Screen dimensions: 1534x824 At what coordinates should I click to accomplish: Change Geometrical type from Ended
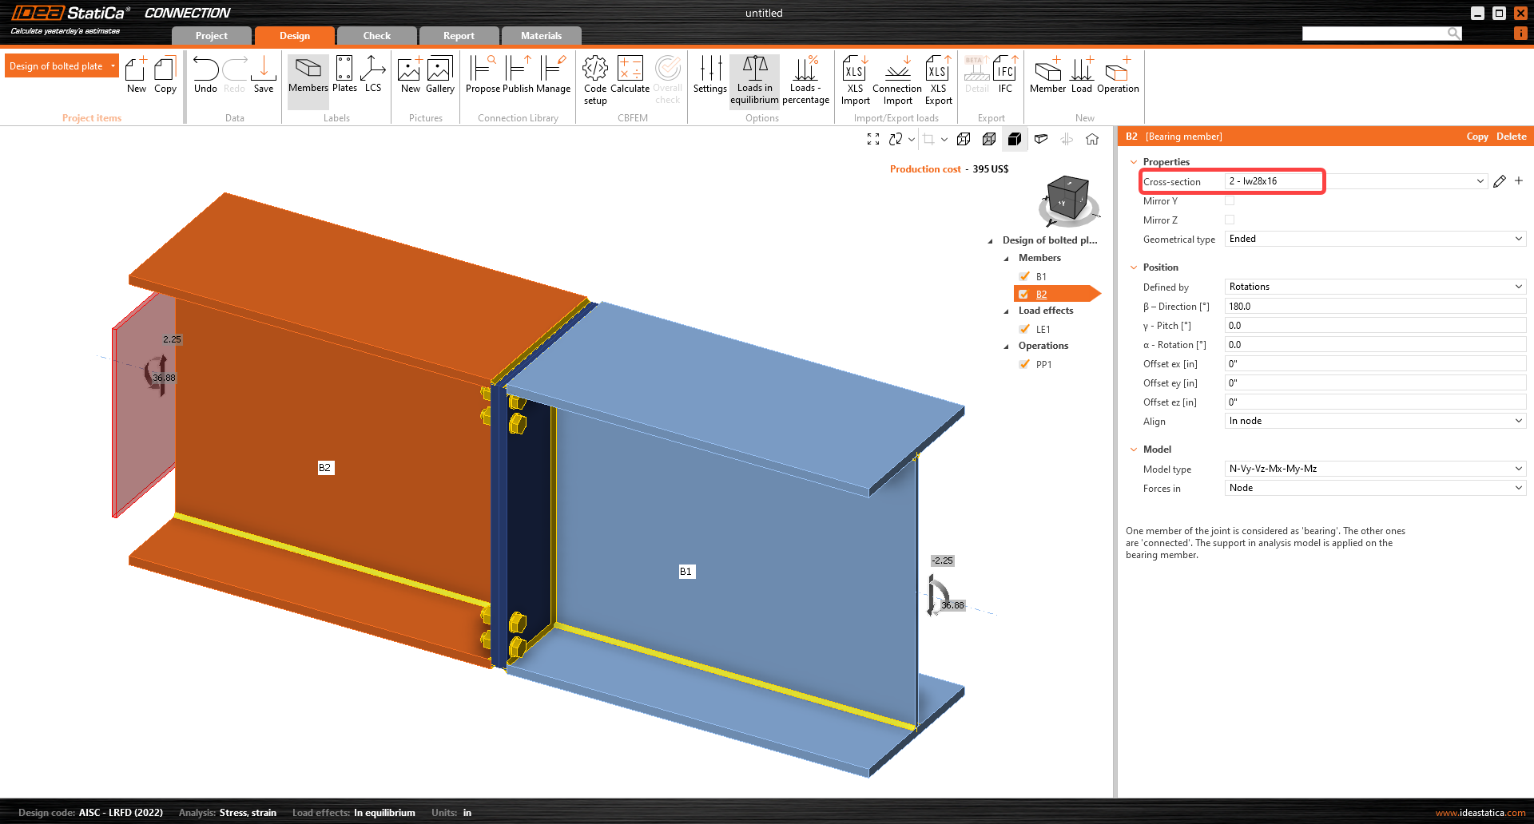(x=1519, y=238)
